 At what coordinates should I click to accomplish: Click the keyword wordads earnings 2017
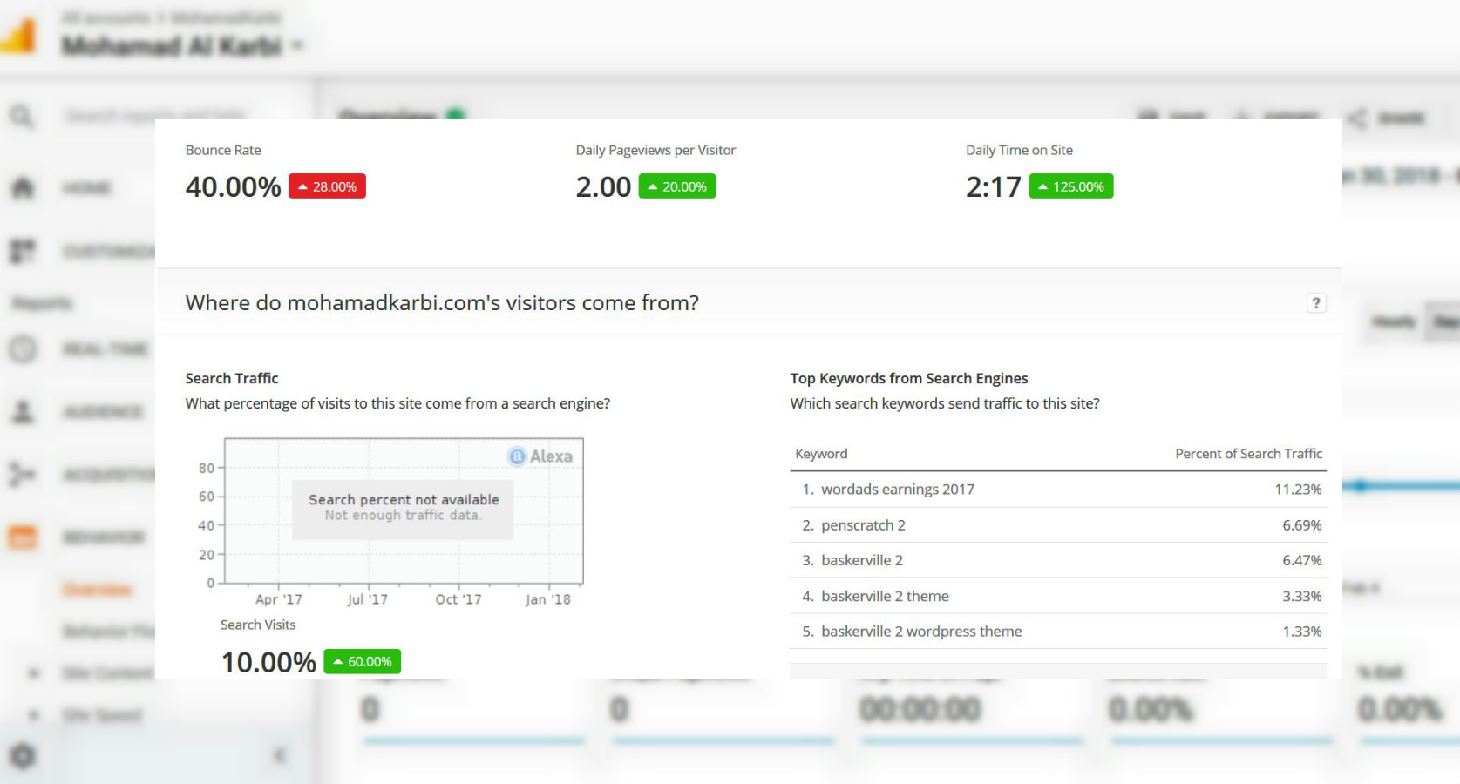click(x=897, y=489)
